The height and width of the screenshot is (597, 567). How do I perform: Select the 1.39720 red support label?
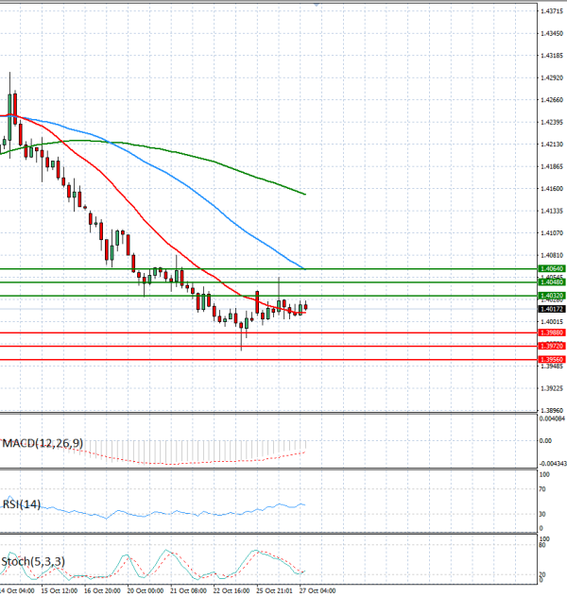point(552,346)
